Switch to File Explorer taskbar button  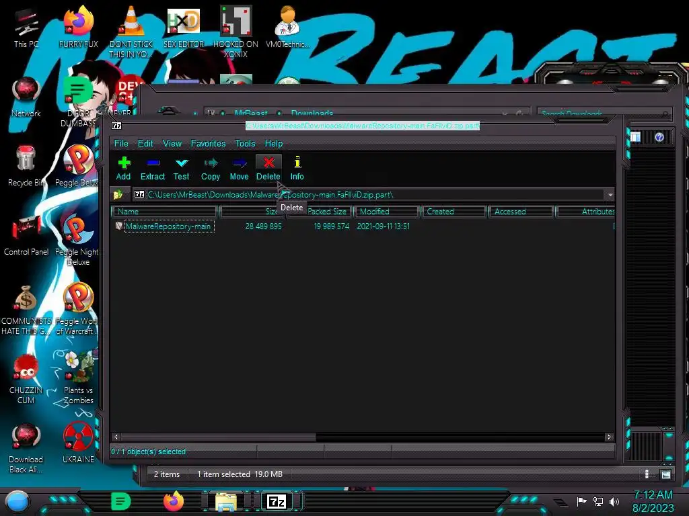[x=226, y=502]
